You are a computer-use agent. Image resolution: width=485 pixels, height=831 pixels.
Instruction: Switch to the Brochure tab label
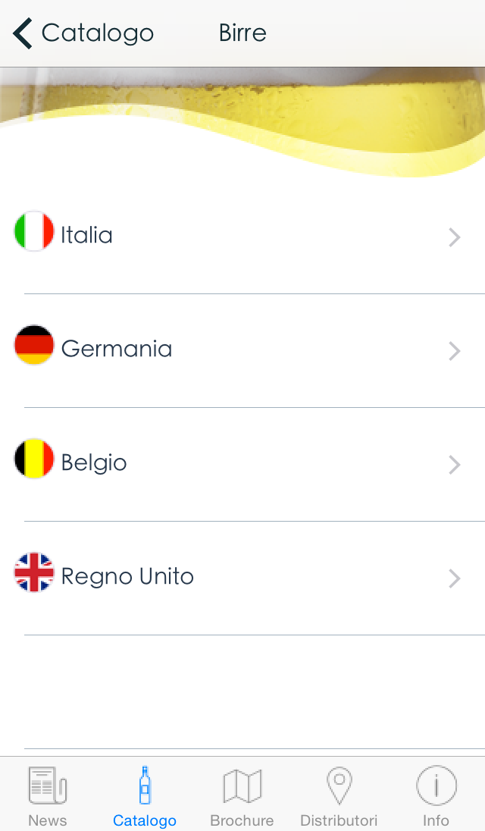coord(242,820)
